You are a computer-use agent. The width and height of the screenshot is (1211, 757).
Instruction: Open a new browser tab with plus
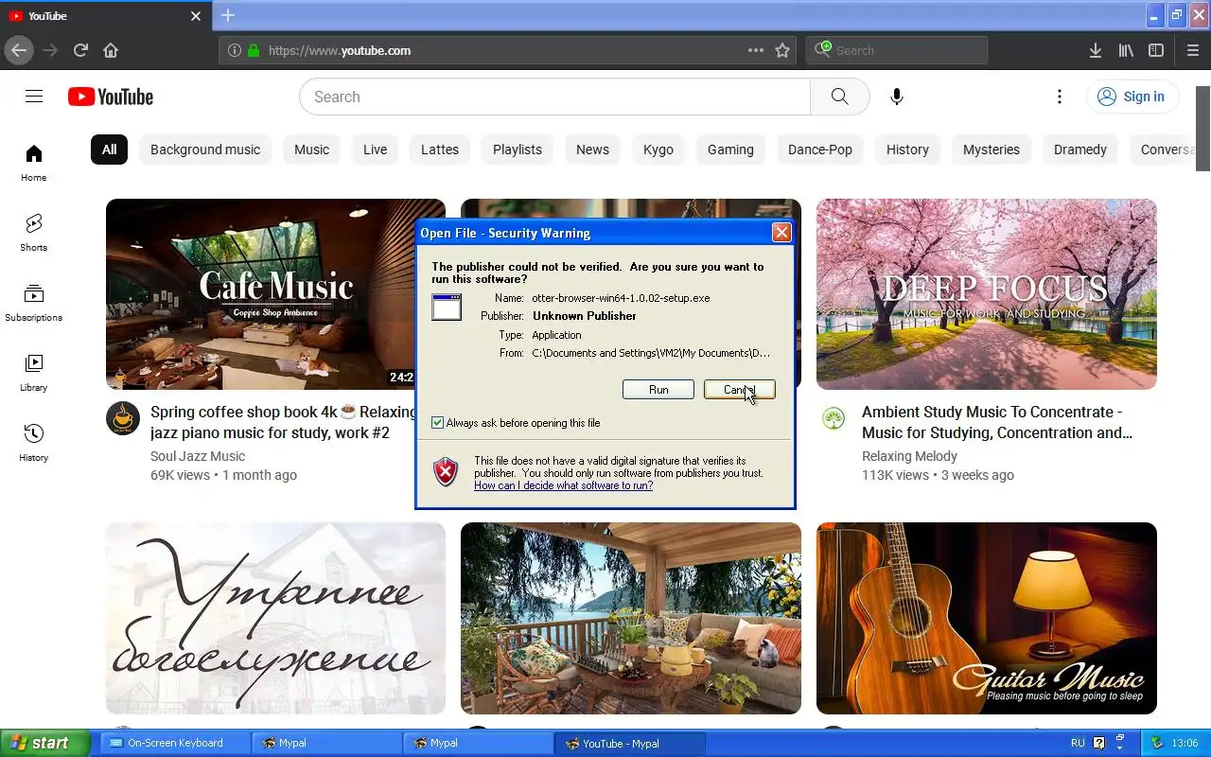(228, 15)
